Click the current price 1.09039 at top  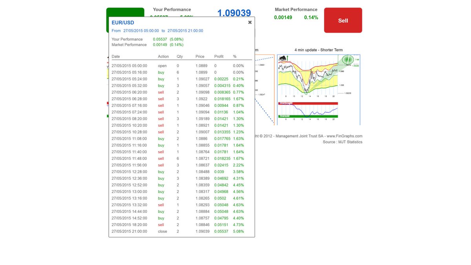pyautogui.click(x=234, y=13)
